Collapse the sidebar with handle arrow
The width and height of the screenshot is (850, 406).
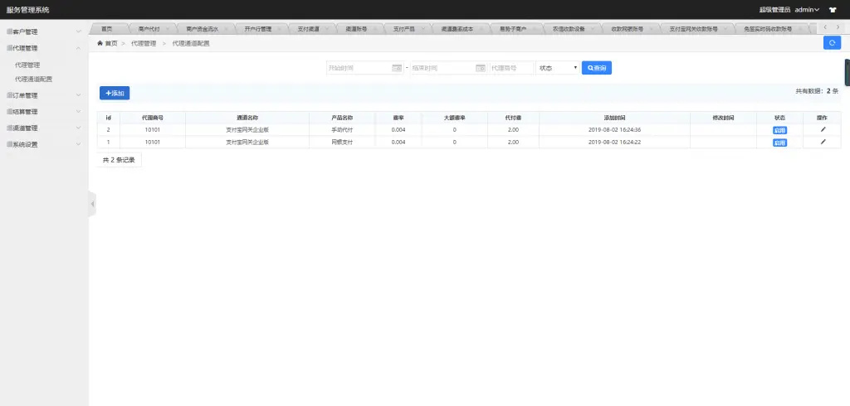tap(92, 204)
